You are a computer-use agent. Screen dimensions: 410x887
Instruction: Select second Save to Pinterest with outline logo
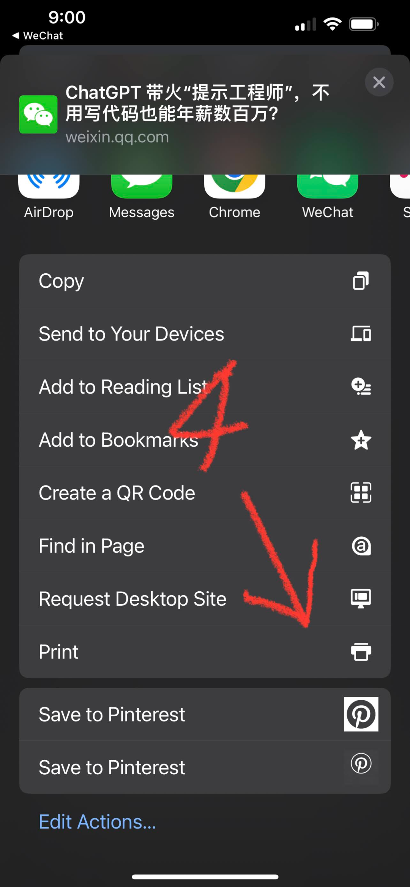[205, 767]
